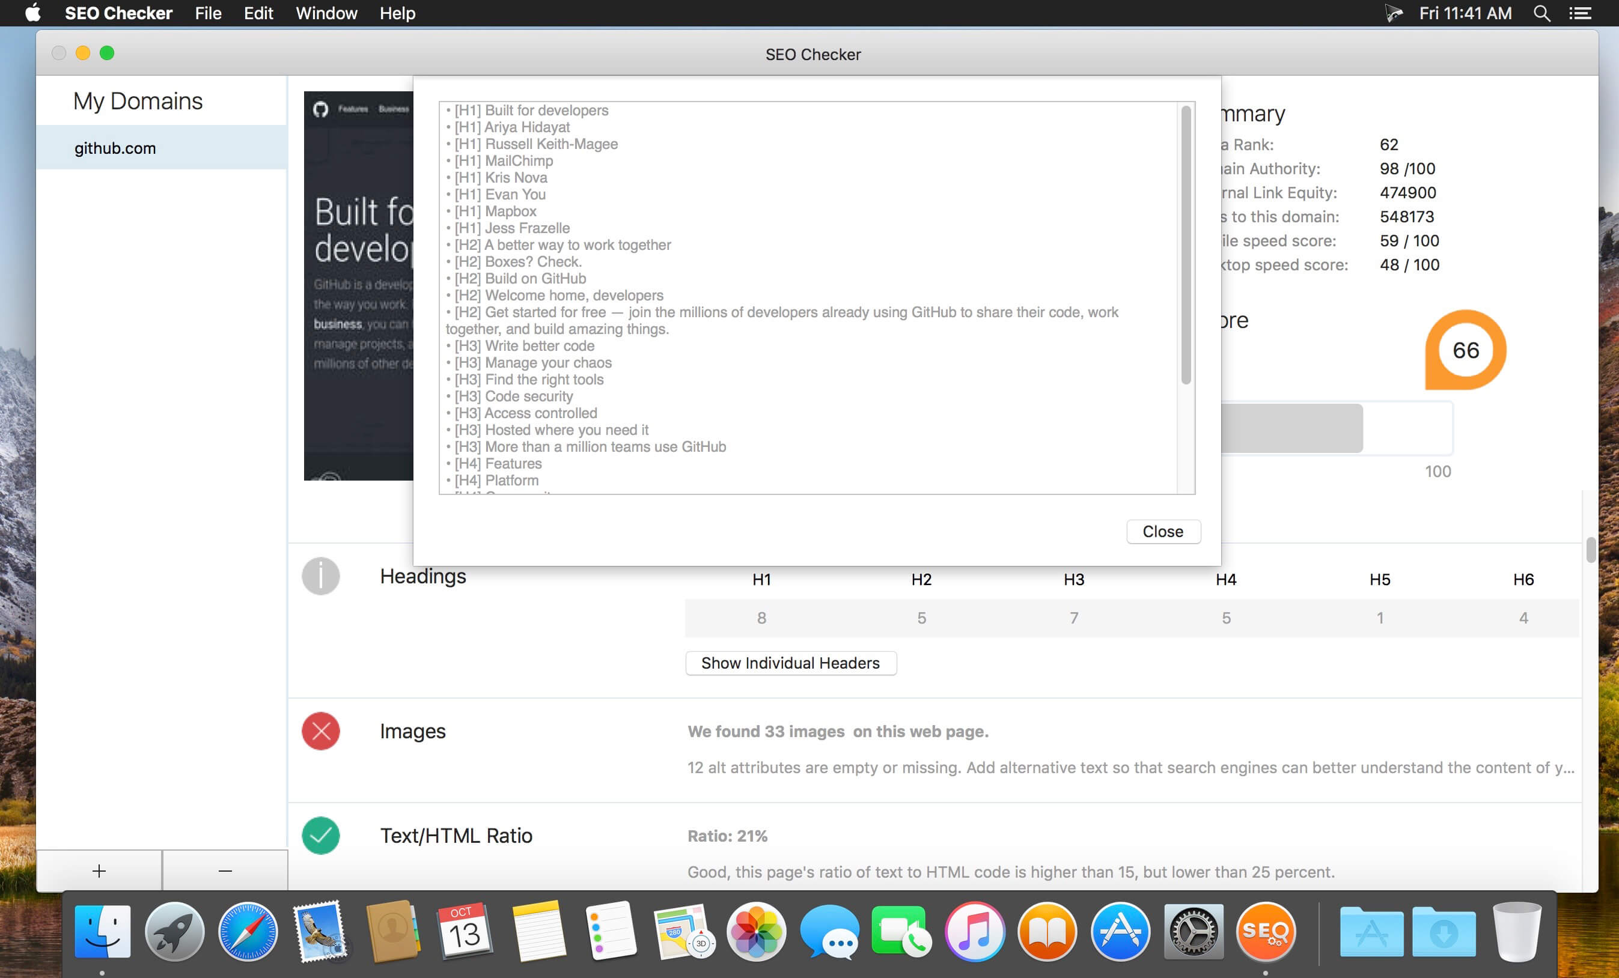Viewport: 1619px width, 978px height.
Task: Click the H5 count value 1
Action: 1380,618
